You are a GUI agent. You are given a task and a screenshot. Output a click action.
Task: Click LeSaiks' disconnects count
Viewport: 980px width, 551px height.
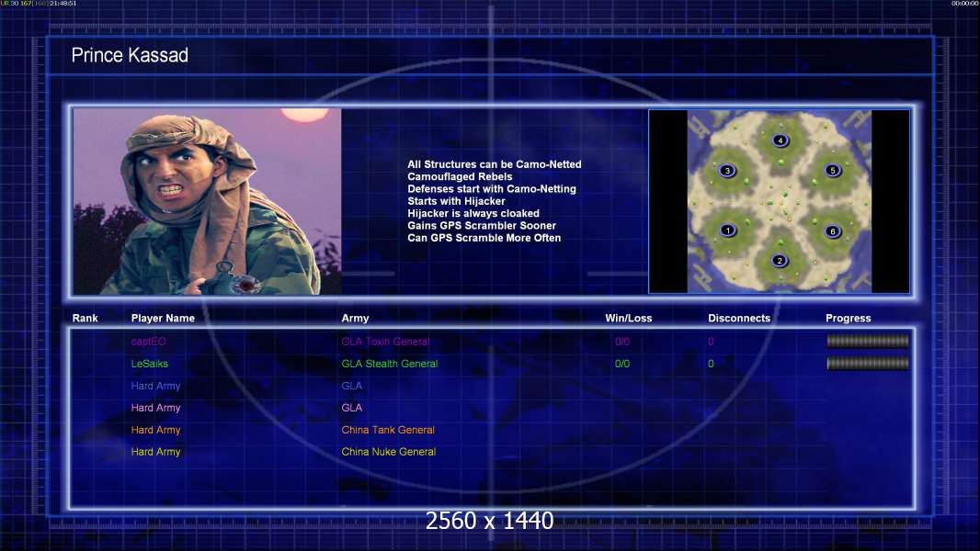click(x=711, y=364)
